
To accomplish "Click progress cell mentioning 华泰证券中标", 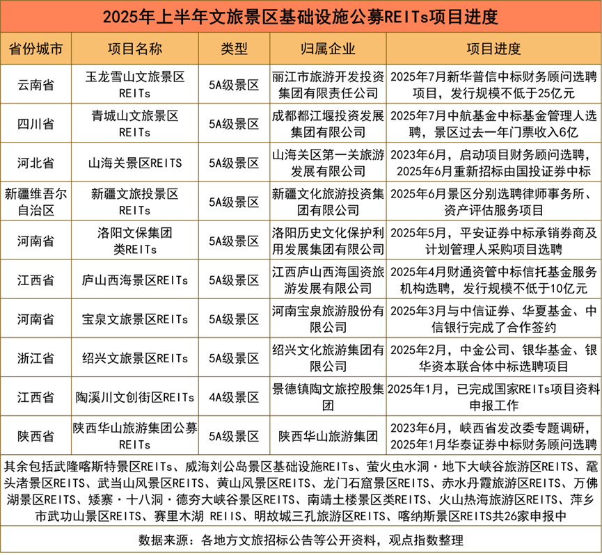I will tap(493, 436).
